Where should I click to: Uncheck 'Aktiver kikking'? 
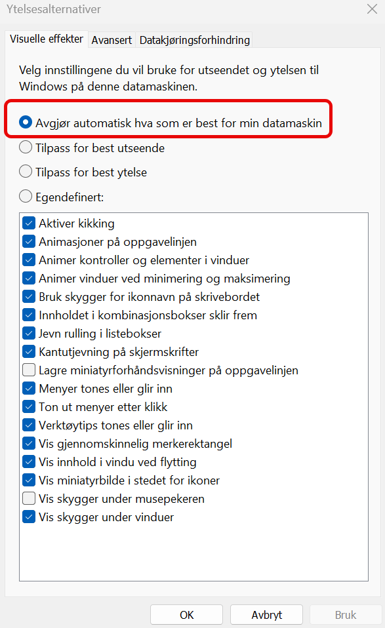(29, 223)
